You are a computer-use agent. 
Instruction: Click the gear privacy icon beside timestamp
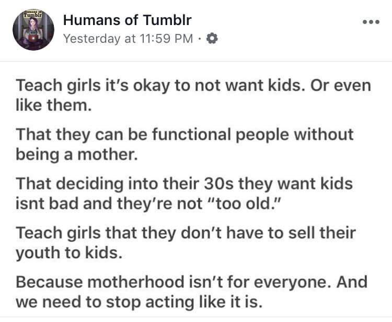212,39
